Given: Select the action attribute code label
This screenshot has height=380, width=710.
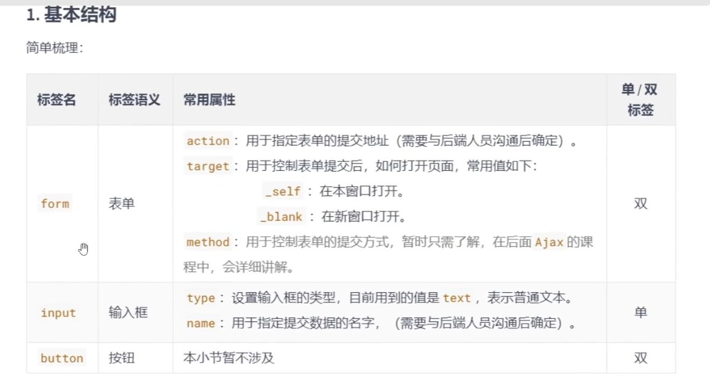Looking at the screenshot, I should click(x=209, y=141).
